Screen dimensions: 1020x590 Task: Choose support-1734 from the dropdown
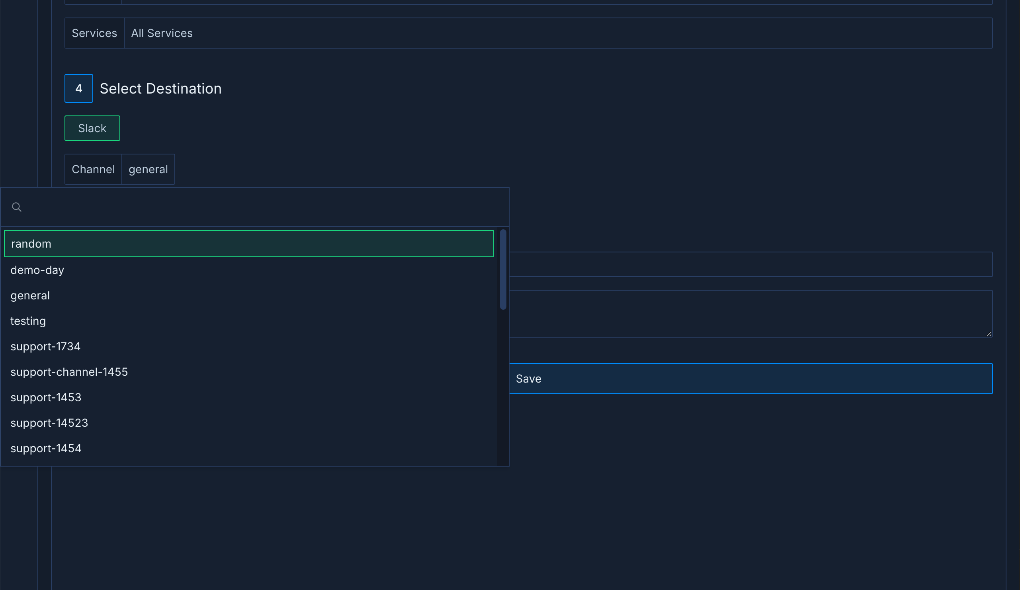coord(45,346)
